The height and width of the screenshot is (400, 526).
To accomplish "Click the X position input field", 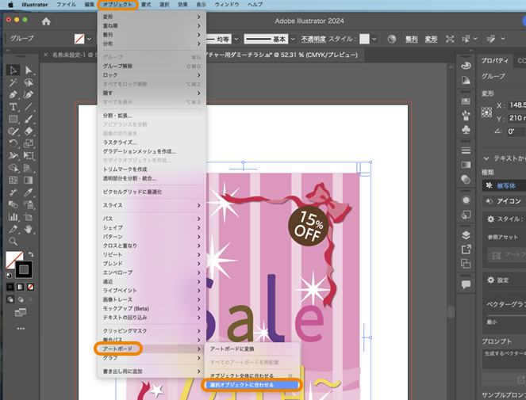I will pyautogui.click(x=516, y=105).
